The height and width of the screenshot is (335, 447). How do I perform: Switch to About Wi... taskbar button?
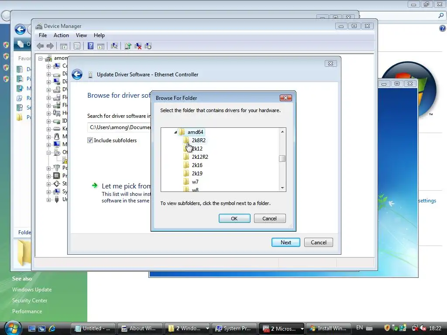140,328
